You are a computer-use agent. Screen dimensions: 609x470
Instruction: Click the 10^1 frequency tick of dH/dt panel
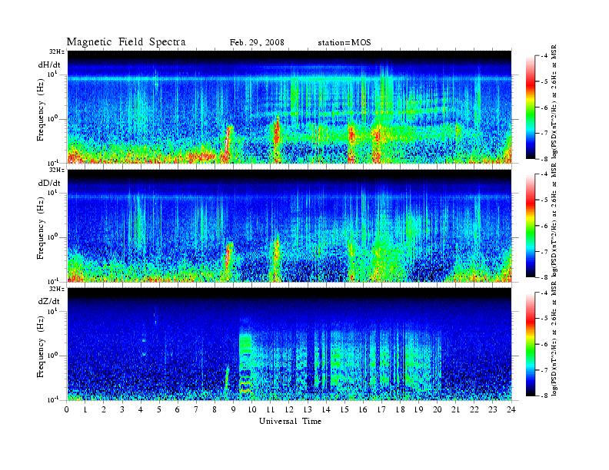[52, 74]
